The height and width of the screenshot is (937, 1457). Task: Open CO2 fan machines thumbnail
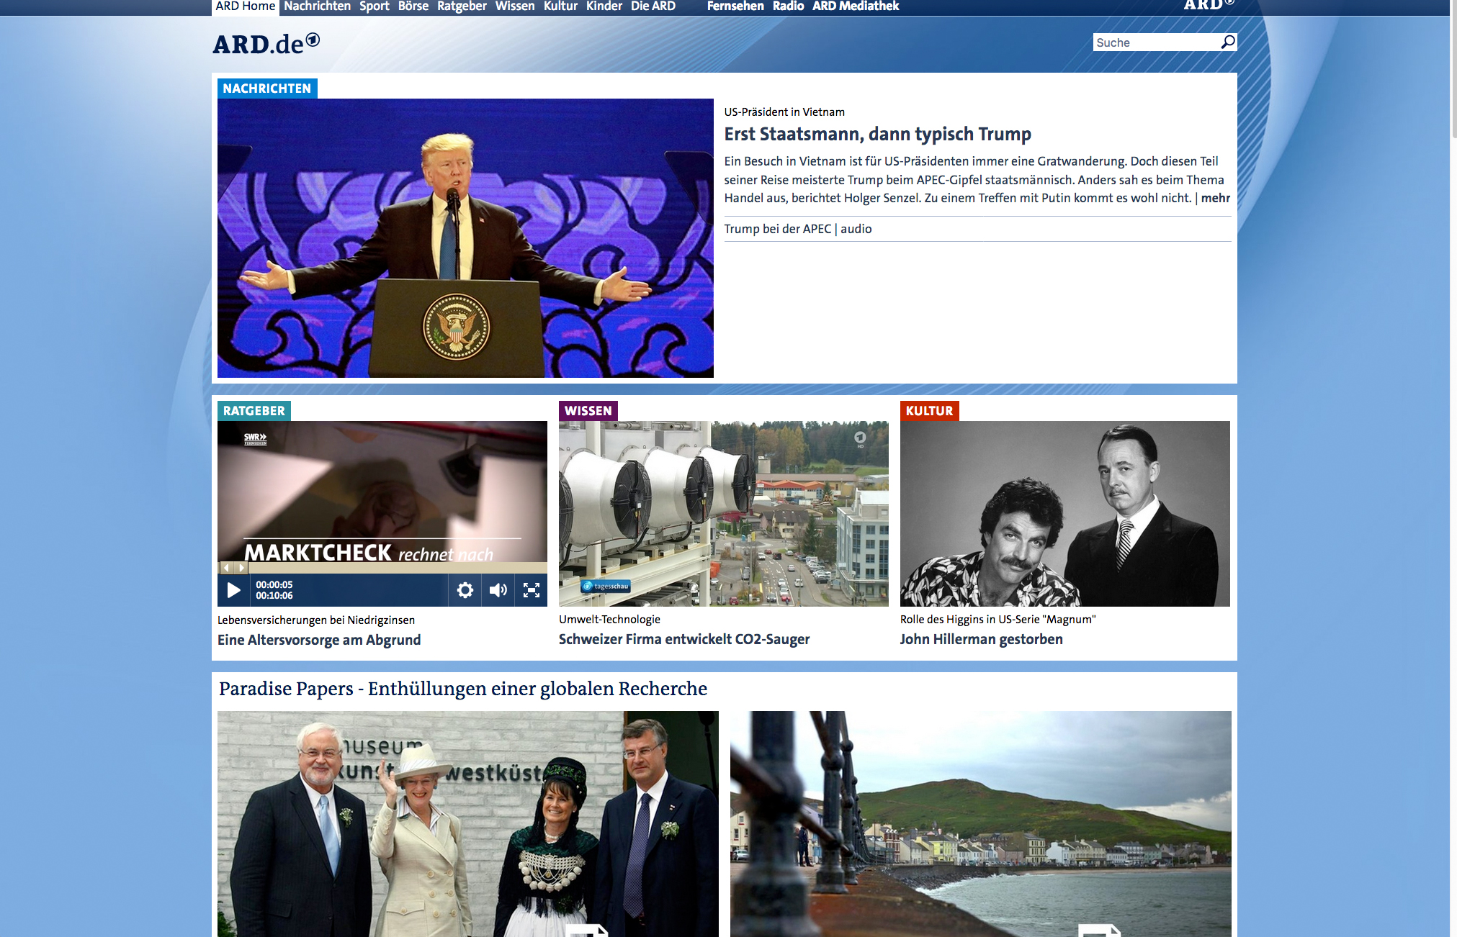724,514
